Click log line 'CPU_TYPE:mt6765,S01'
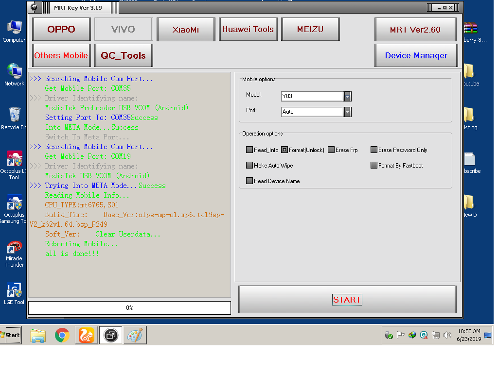 (x=82, y=205)
